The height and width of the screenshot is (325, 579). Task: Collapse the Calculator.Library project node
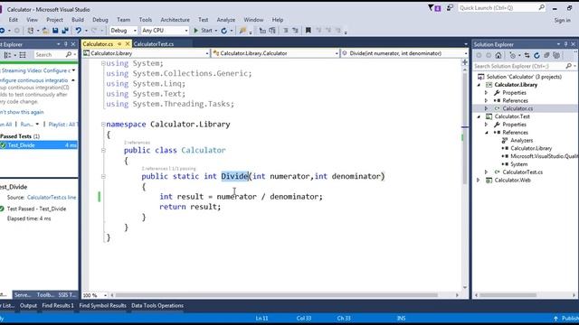tap(479, 85)
